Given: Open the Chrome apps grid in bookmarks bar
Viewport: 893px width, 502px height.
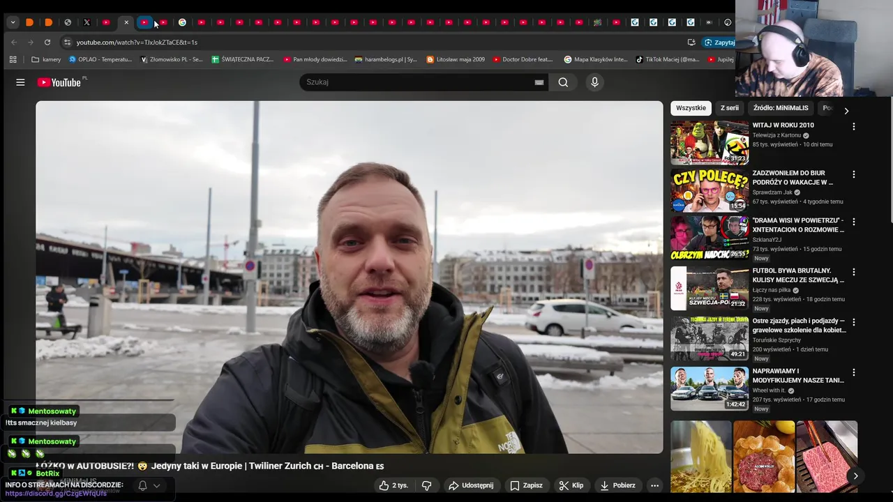Looking at the screenshot, I should point(13,59).
